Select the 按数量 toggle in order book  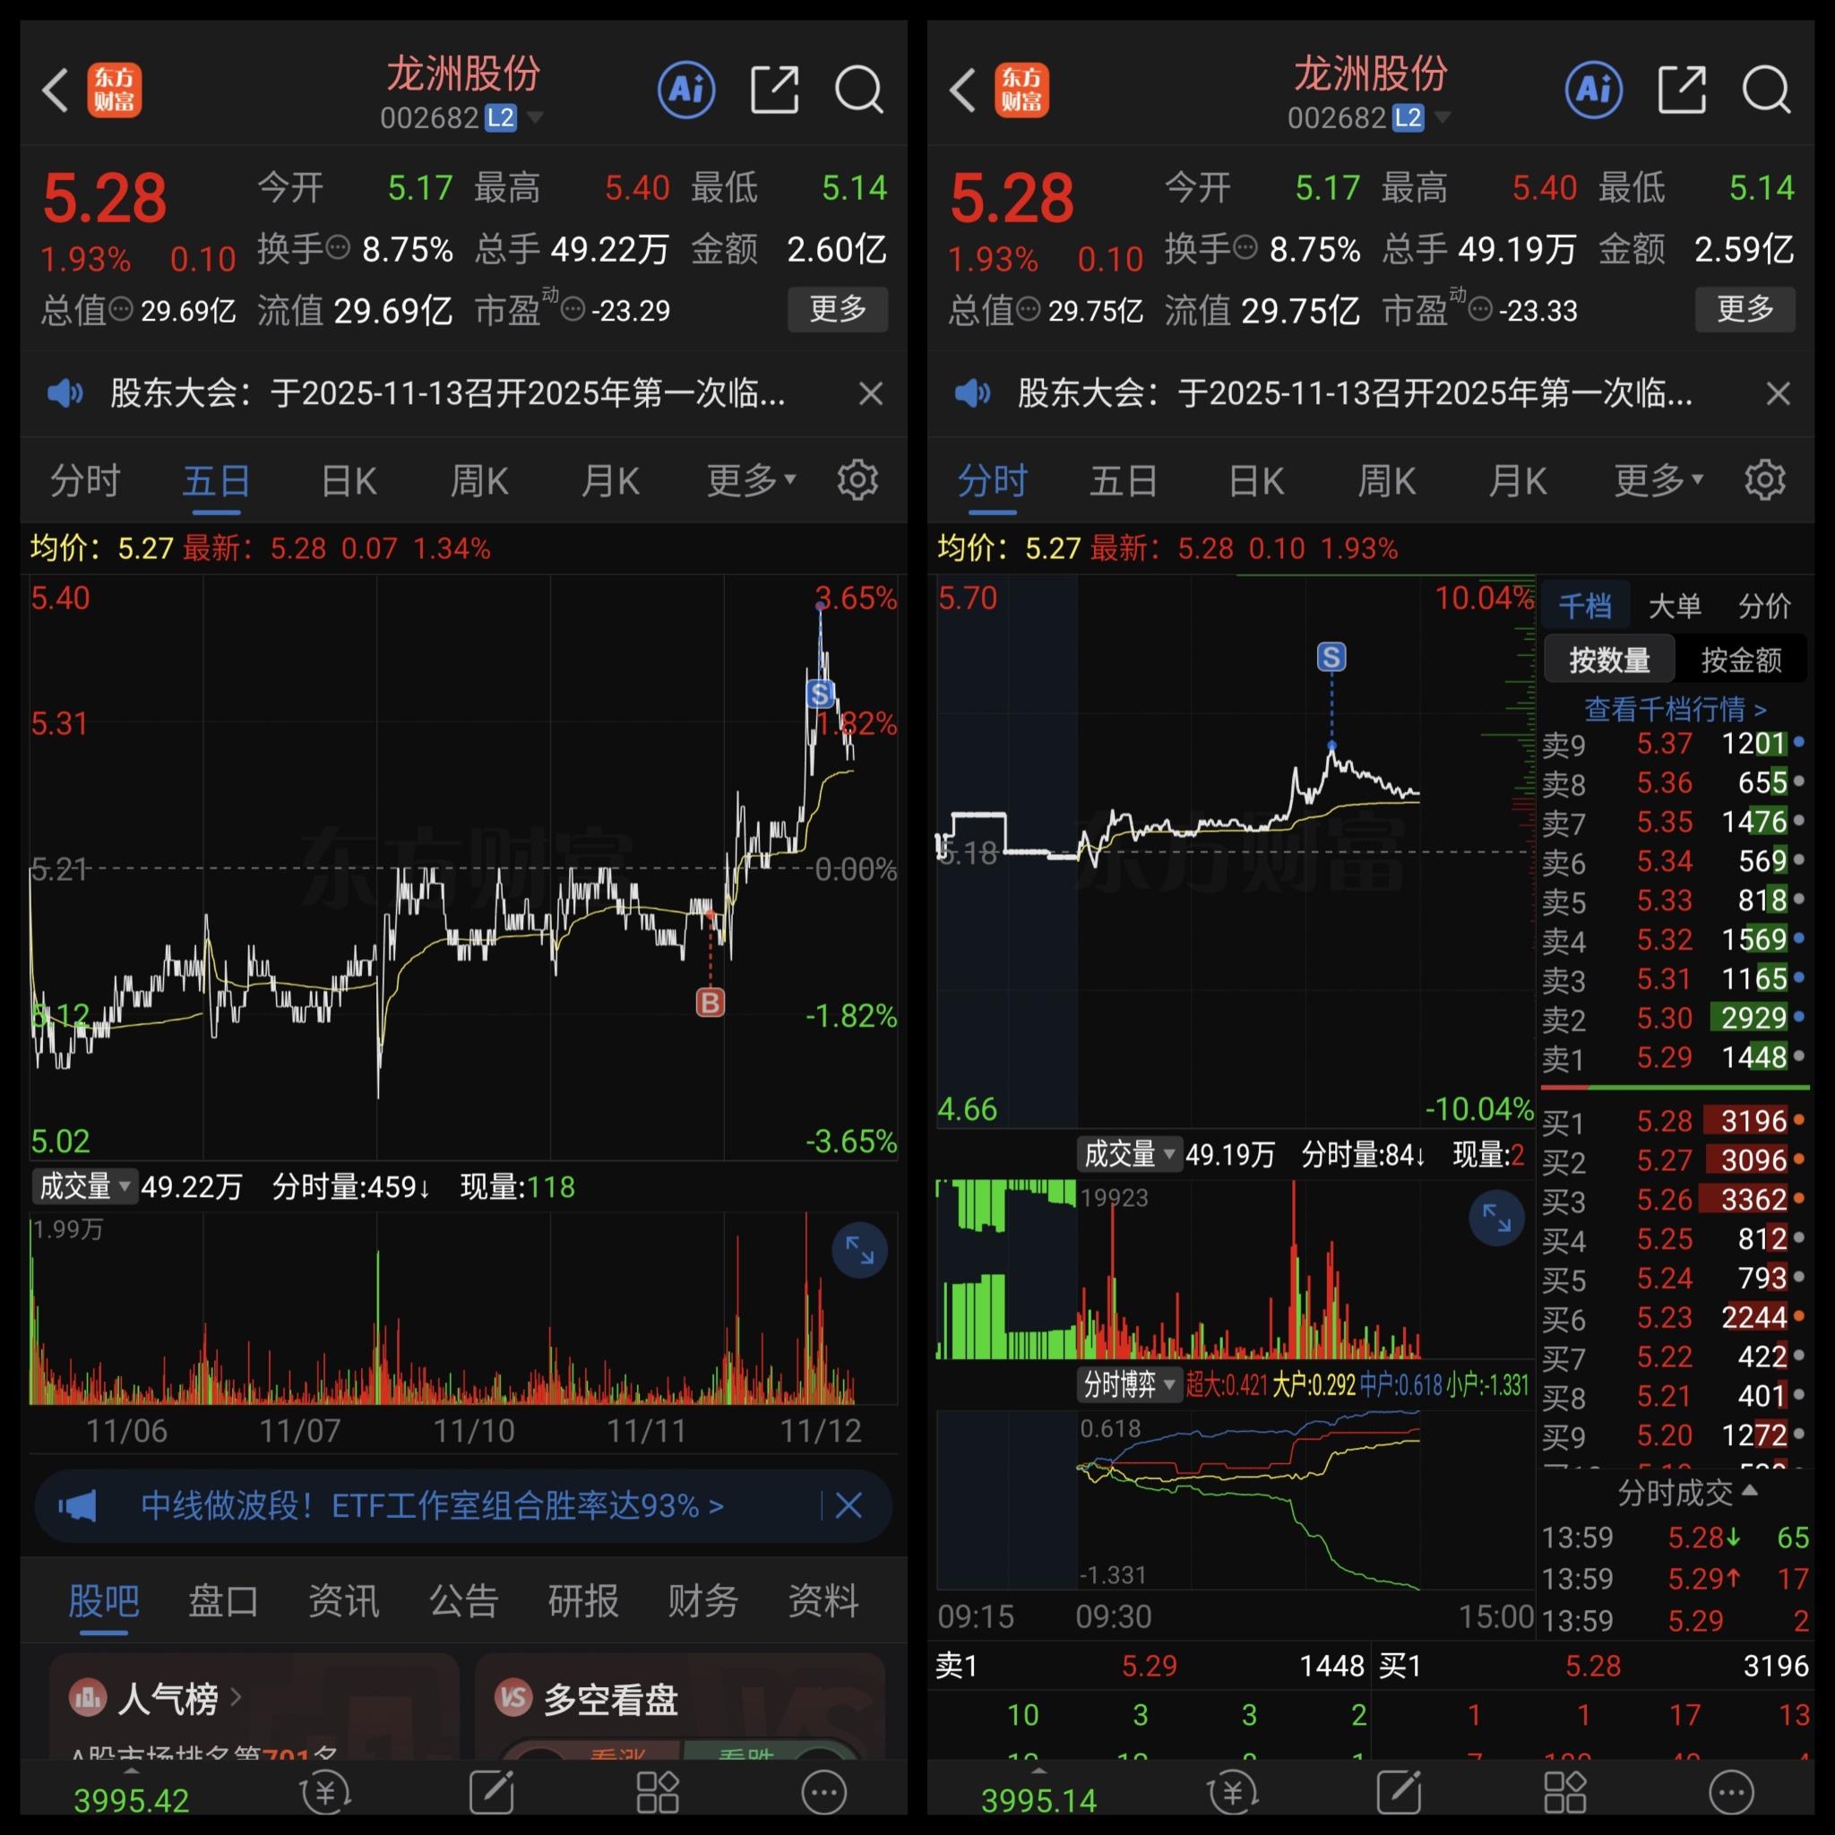pyautogui.click(x=1609, y=660)
